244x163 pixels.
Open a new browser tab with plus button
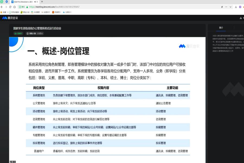pos(42,2)
